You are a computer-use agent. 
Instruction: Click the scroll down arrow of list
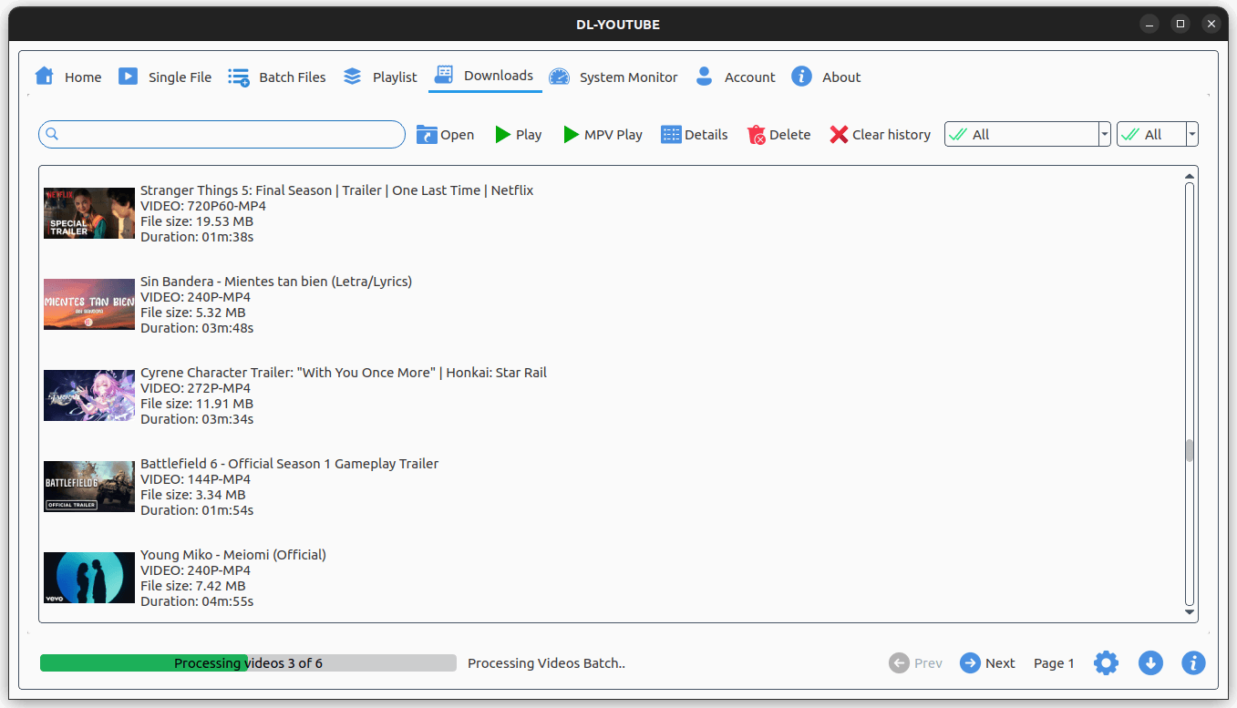(1189, 612)
